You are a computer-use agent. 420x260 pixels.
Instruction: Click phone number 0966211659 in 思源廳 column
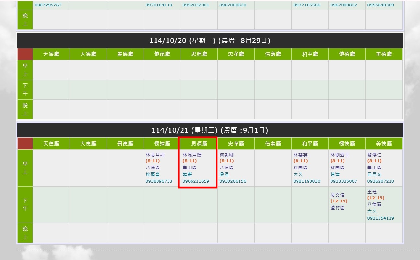click(x=196, y=181)
